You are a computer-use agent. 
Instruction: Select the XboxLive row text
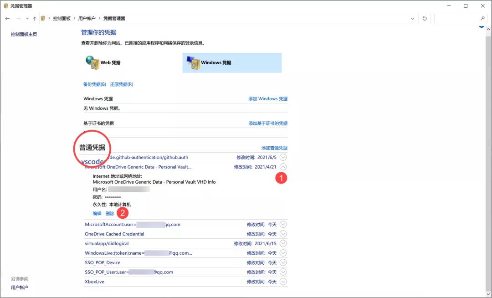point(94,282)
